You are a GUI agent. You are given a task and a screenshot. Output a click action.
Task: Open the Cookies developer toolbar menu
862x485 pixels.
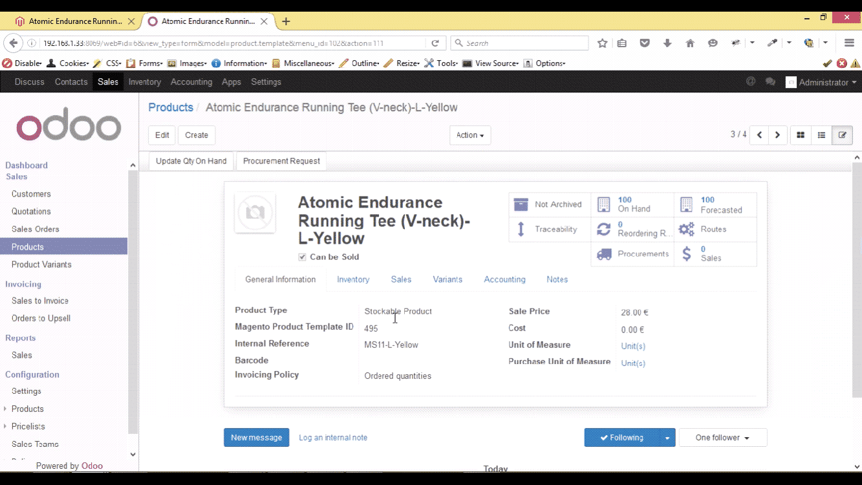point(68,63)
